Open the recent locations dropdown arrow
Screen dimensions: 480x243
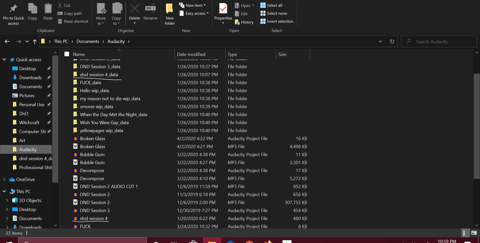[27, 41]
